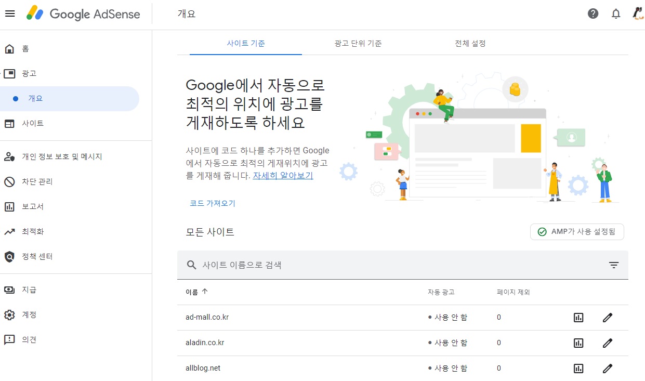
Task: Open the notifications bell
Action: click(x=616, y=14)
